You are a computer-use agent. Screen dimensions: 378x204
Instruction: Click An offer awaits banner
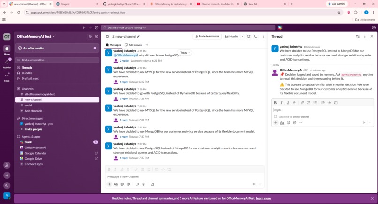(57, 48)
